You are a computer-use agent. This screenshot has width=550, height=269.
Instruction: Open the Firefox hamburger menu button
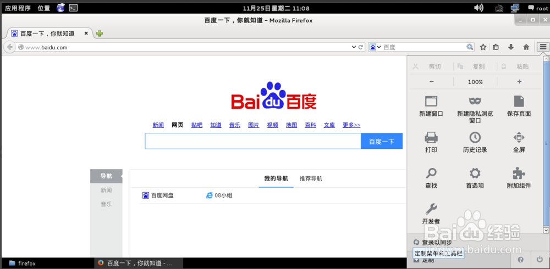click(x=543, y=47)
